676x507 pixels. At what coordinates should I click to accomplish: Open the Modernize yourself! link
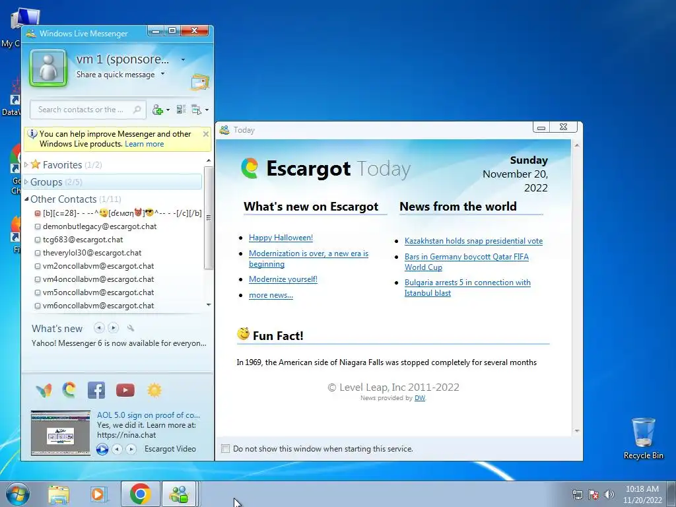(x=283, y=279)
